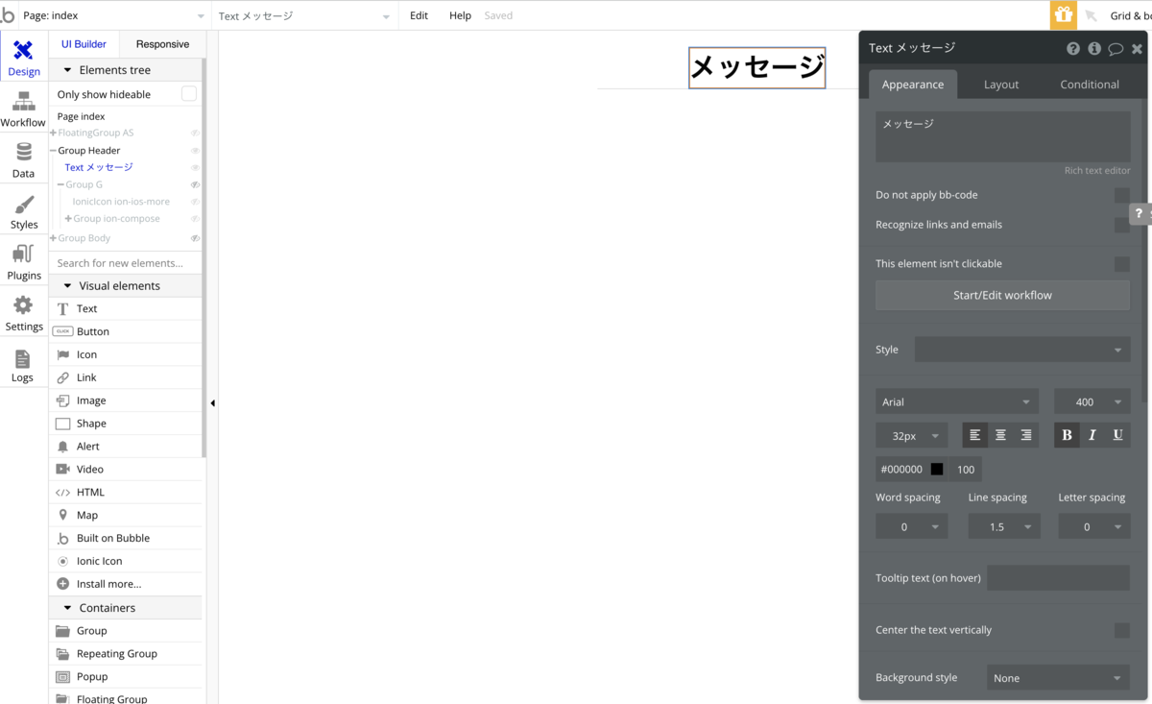
Task: Switch to the Layout tab
Action: tap(1001, 85)
